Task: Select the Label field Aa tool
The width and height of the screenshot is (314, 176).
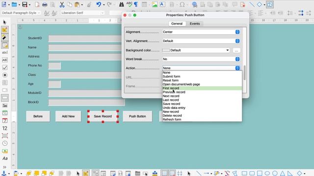Action: 5,158
